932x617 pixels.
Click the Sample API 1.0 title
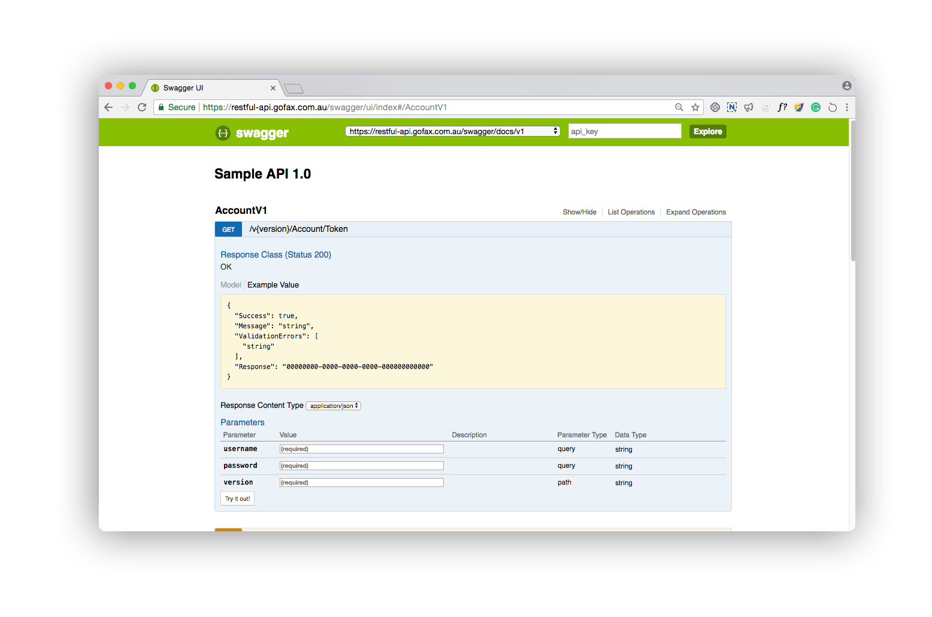pos(262,174)
